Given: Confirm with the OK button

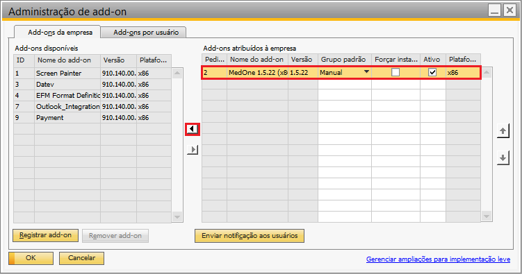Looking at the screenshot, I should pos(31,258).
